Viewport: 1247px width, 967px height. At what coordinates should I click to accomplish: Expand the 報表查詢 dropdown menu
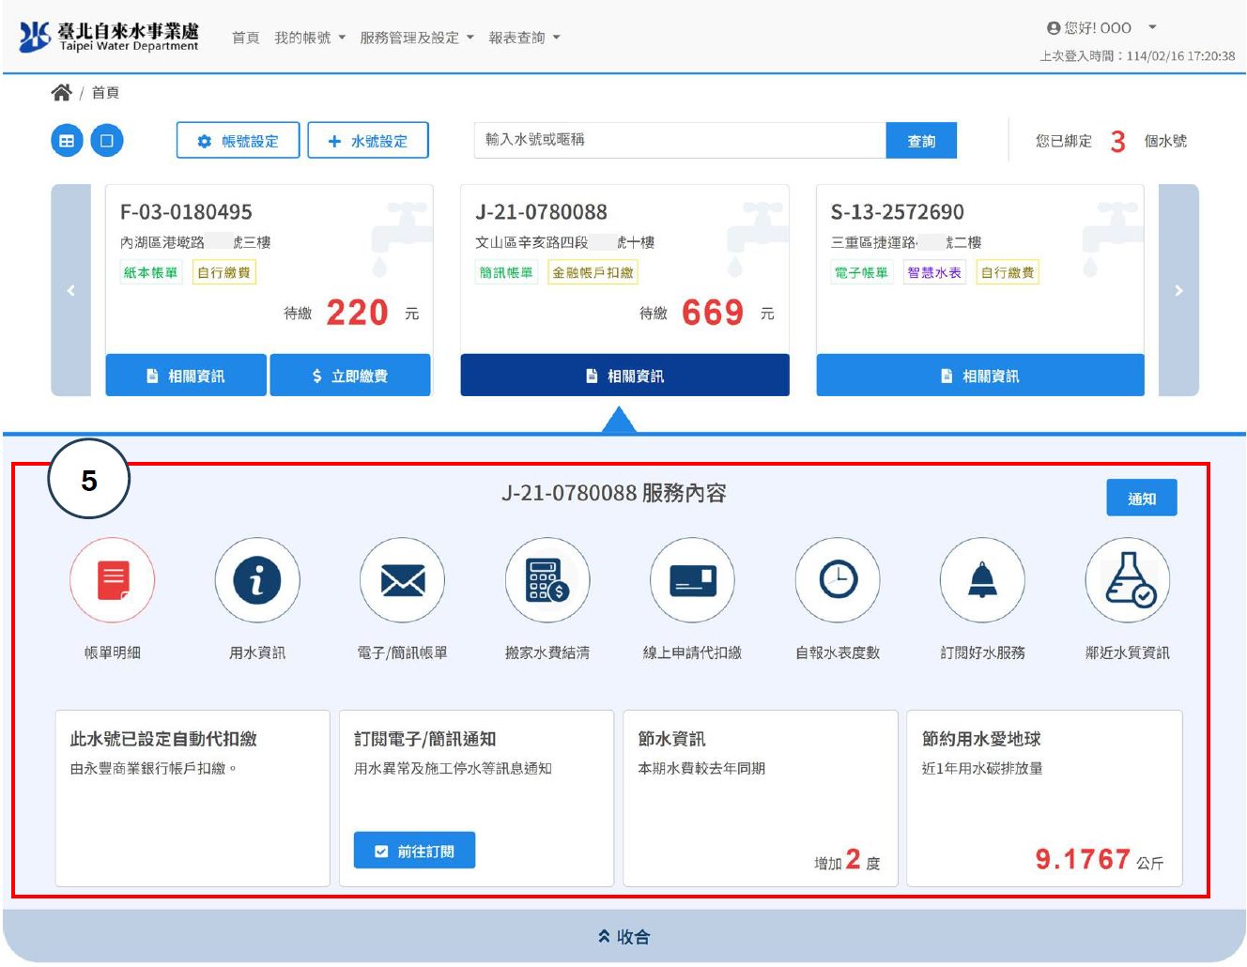(x=524, y=38)
